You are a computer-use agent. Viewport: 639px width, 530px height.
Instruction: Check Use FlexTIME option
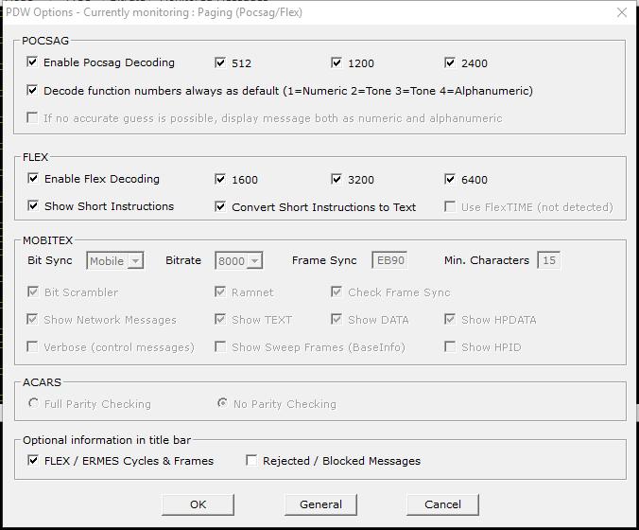tap(450, 206)
